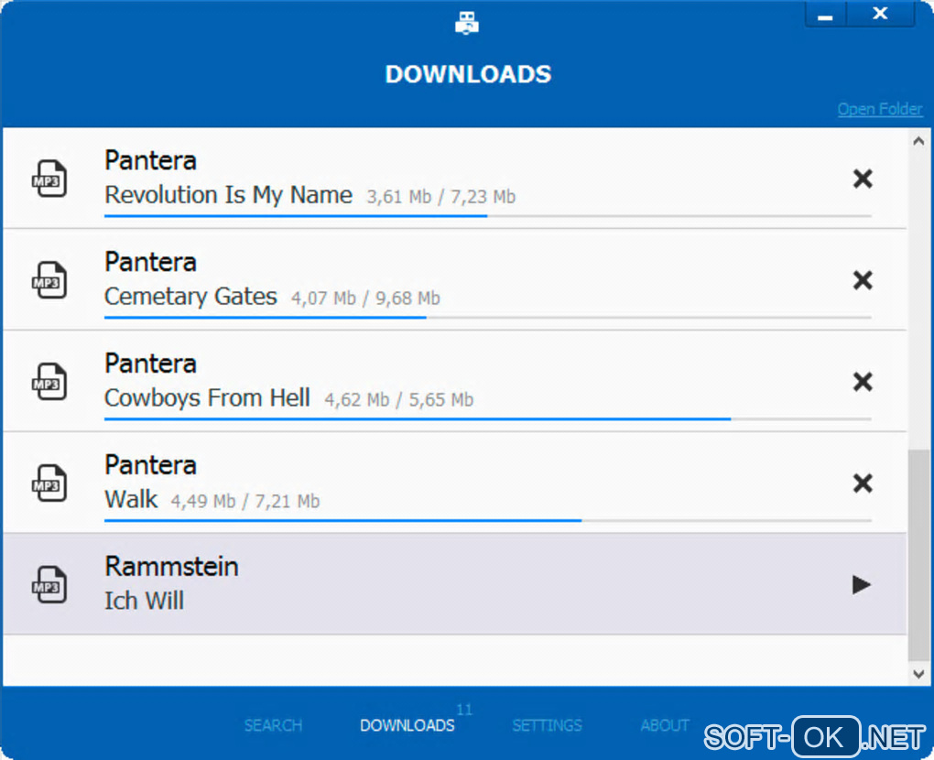Image resolution: width=934 pixels, height=760 pixels.
Task: Click the Rammstein artist name
Action: click(171, 567)
